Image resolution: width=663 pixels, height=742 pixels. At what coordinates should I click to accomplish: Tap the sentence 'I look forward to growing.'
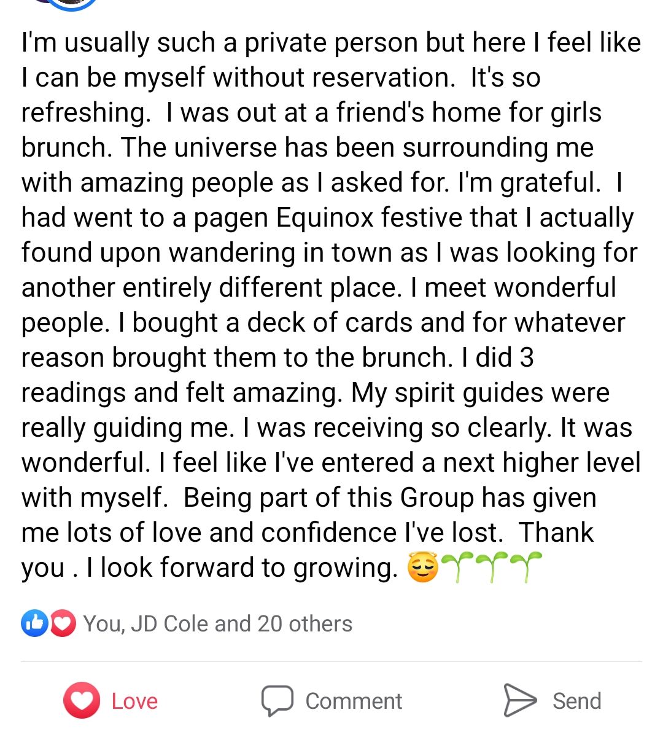242,568
